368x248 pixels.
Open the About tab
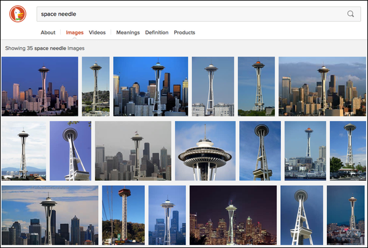coord(48,33)
